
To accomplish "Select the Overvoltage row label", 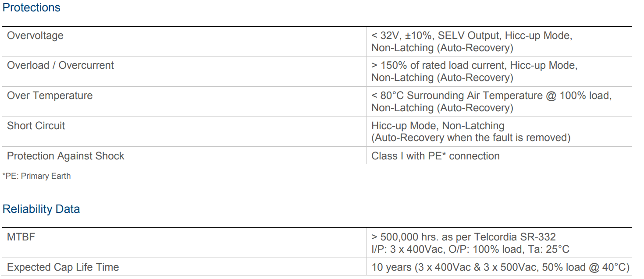I will [x=35, y=36].
